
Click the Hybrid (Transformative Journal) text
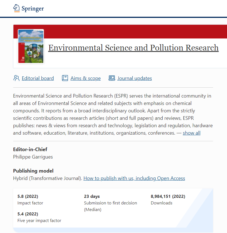click(48, 178)
